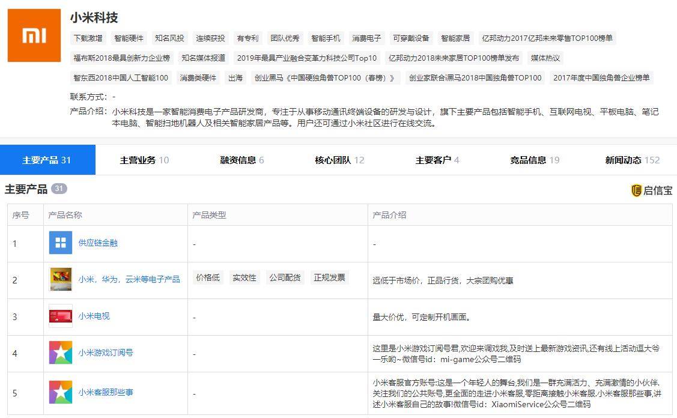
Task: Open the 新闻动态 152 tab
Action: [x=632, y=160]
